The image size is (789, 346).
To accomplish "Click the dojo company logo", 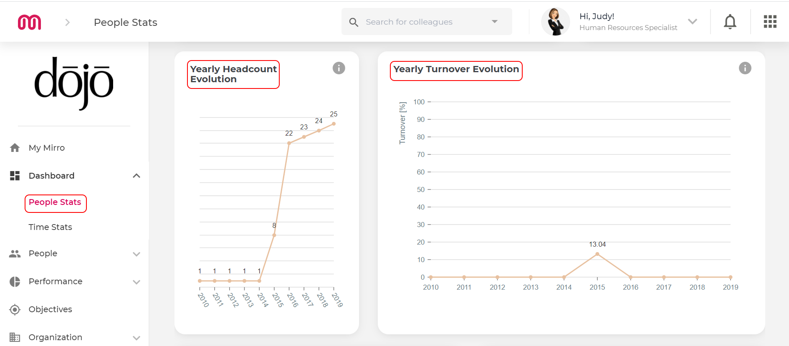I will [x=74, y=83].
